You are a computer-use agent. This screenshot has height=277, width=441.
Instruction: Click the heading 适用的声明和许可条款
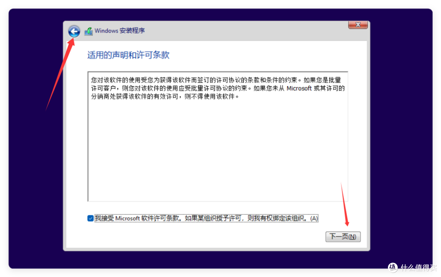[x=128, y=55]
